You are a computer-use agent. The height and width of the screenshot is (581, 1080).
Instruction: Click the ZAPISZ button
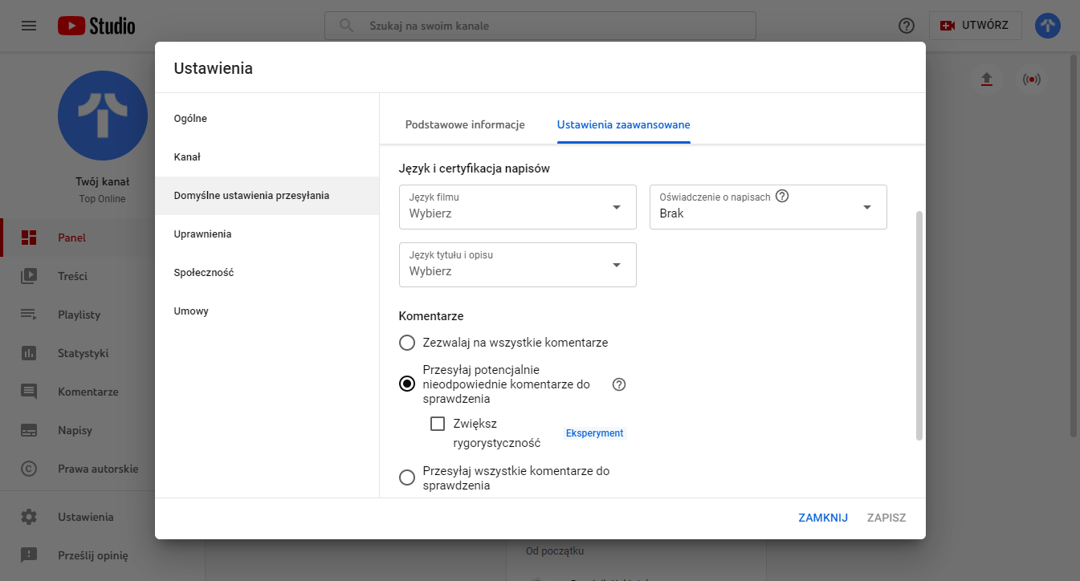pyautogui.click(x=886, y=518)
